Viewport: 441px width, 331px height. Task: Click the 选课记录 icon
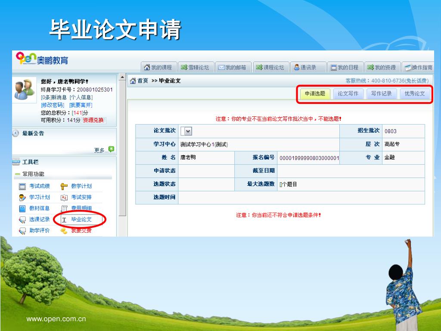(22, 220)
